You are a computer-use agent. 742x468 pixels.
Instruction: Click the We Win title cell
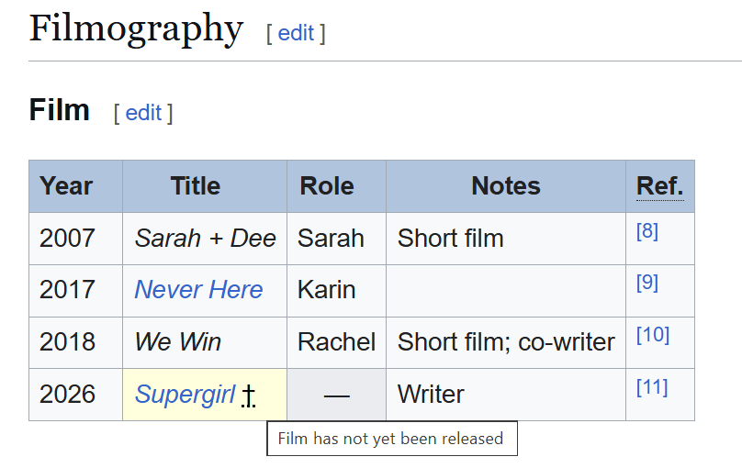(177, 342)
